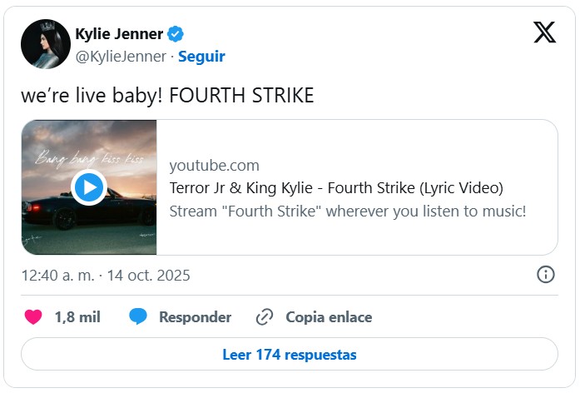This screenshot has width=580, height=393.
Task: Click the Responder label
Action: [195, 317]
